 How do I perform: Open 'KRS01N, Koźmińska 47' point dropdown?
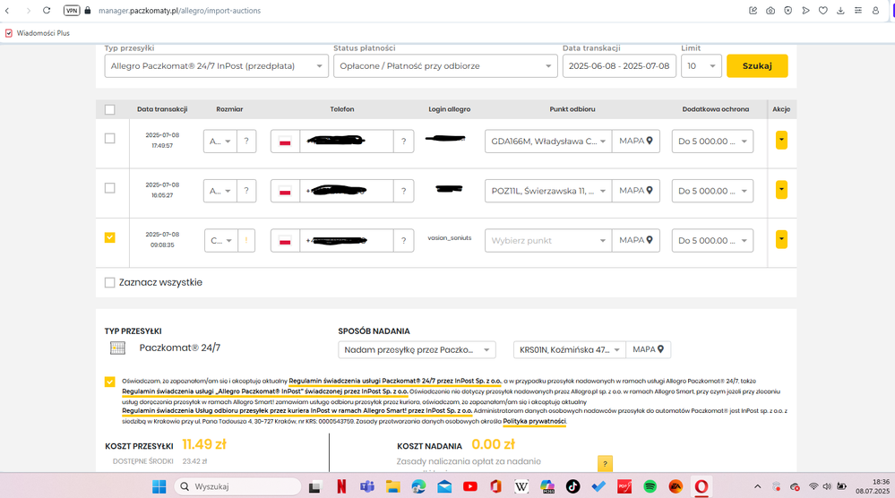click(570, 349)
